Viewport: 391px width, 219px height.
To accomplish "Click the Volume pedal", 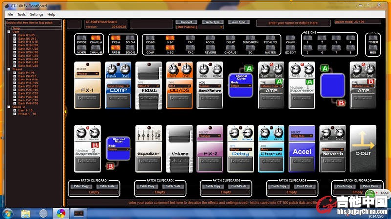I will tap(179, 149).
